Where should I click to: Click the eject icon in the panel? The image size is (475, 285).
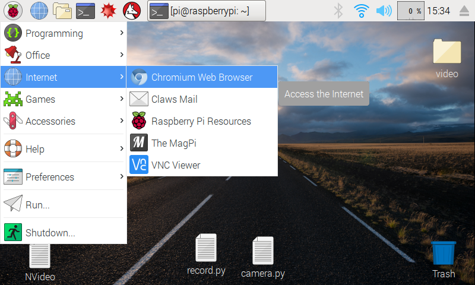tap(464, 11)
